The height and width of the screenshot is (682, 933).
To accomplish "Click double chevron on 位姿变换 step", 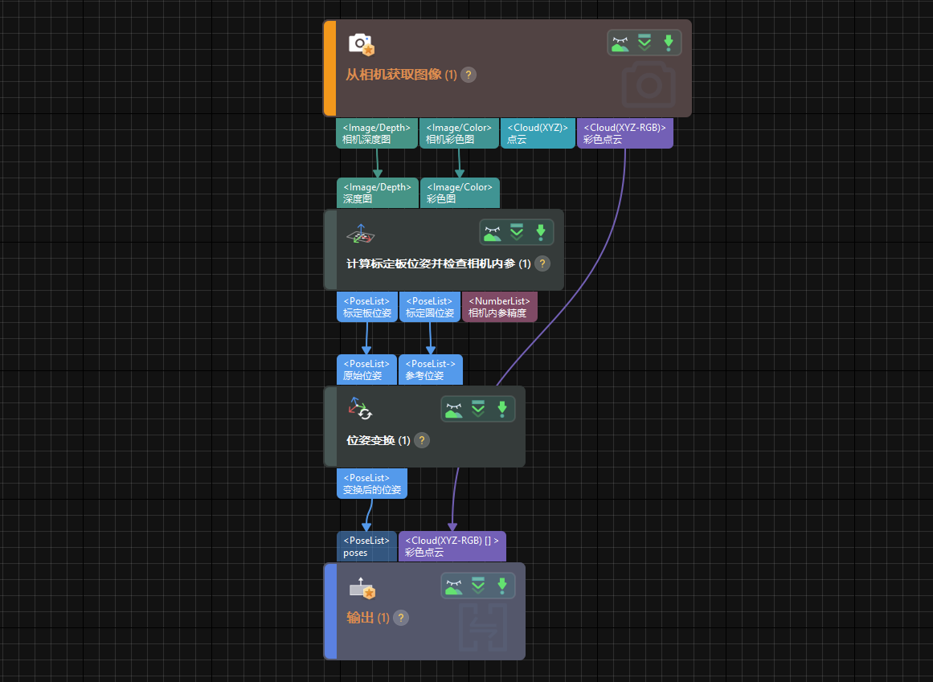I will tap(478, 409).
